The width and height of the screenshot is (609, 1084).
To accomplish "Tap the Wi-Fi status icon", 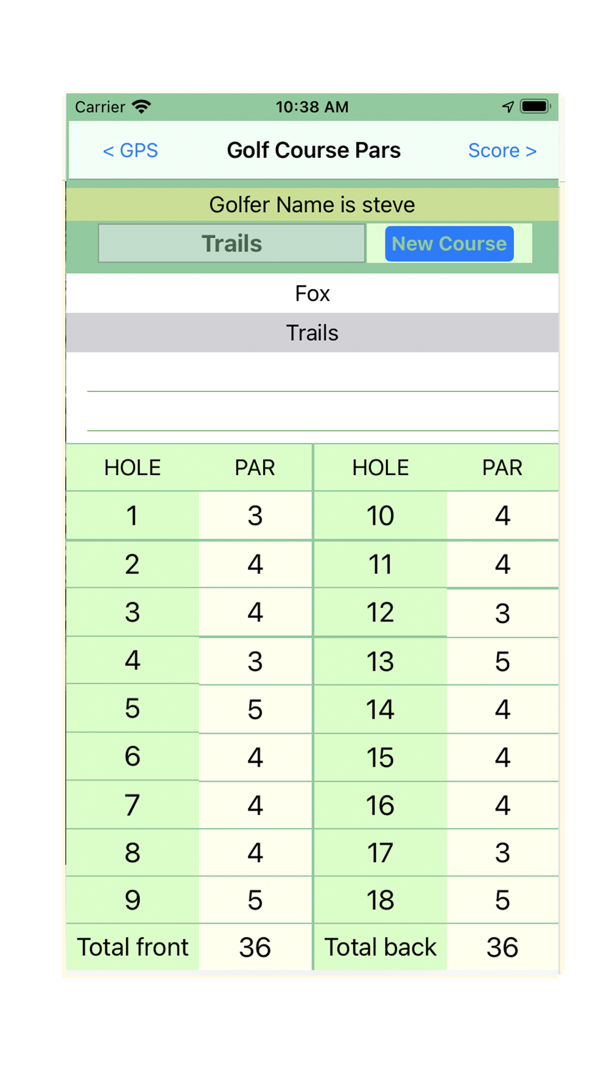I will pyautogui.click(x=141, y=107).
